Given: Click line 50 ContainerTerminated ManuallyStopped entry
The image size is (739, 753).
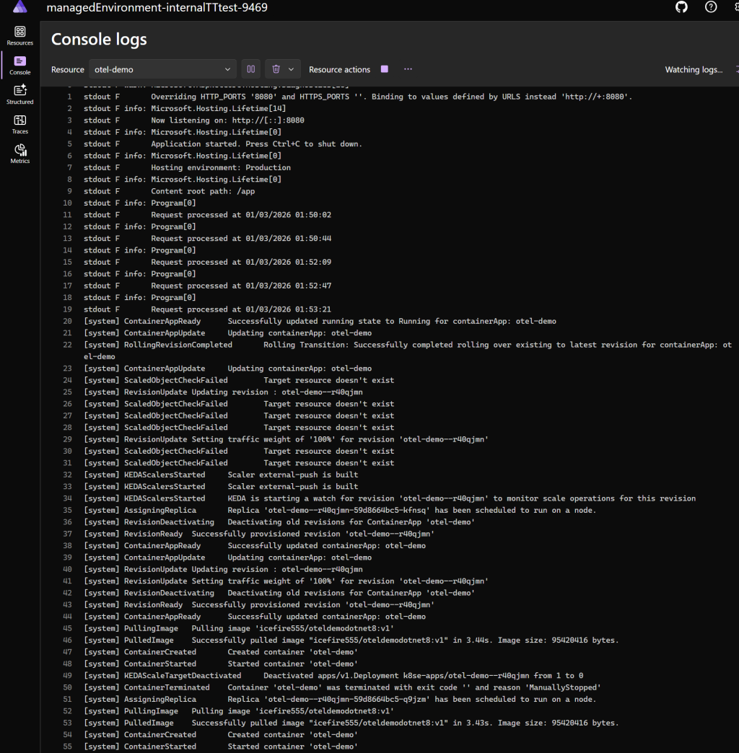Looking at the screenshot, I should click(x=342, y=687).
